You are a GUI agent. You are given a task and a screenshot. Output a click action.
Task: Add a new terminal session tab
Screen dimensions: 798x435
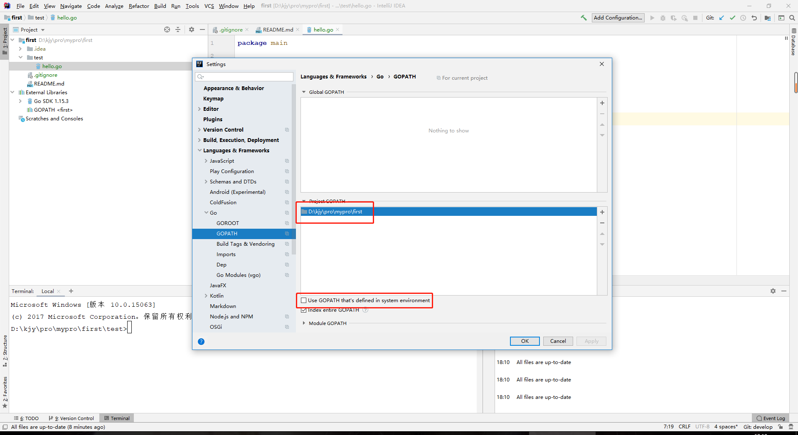(71, 291)
